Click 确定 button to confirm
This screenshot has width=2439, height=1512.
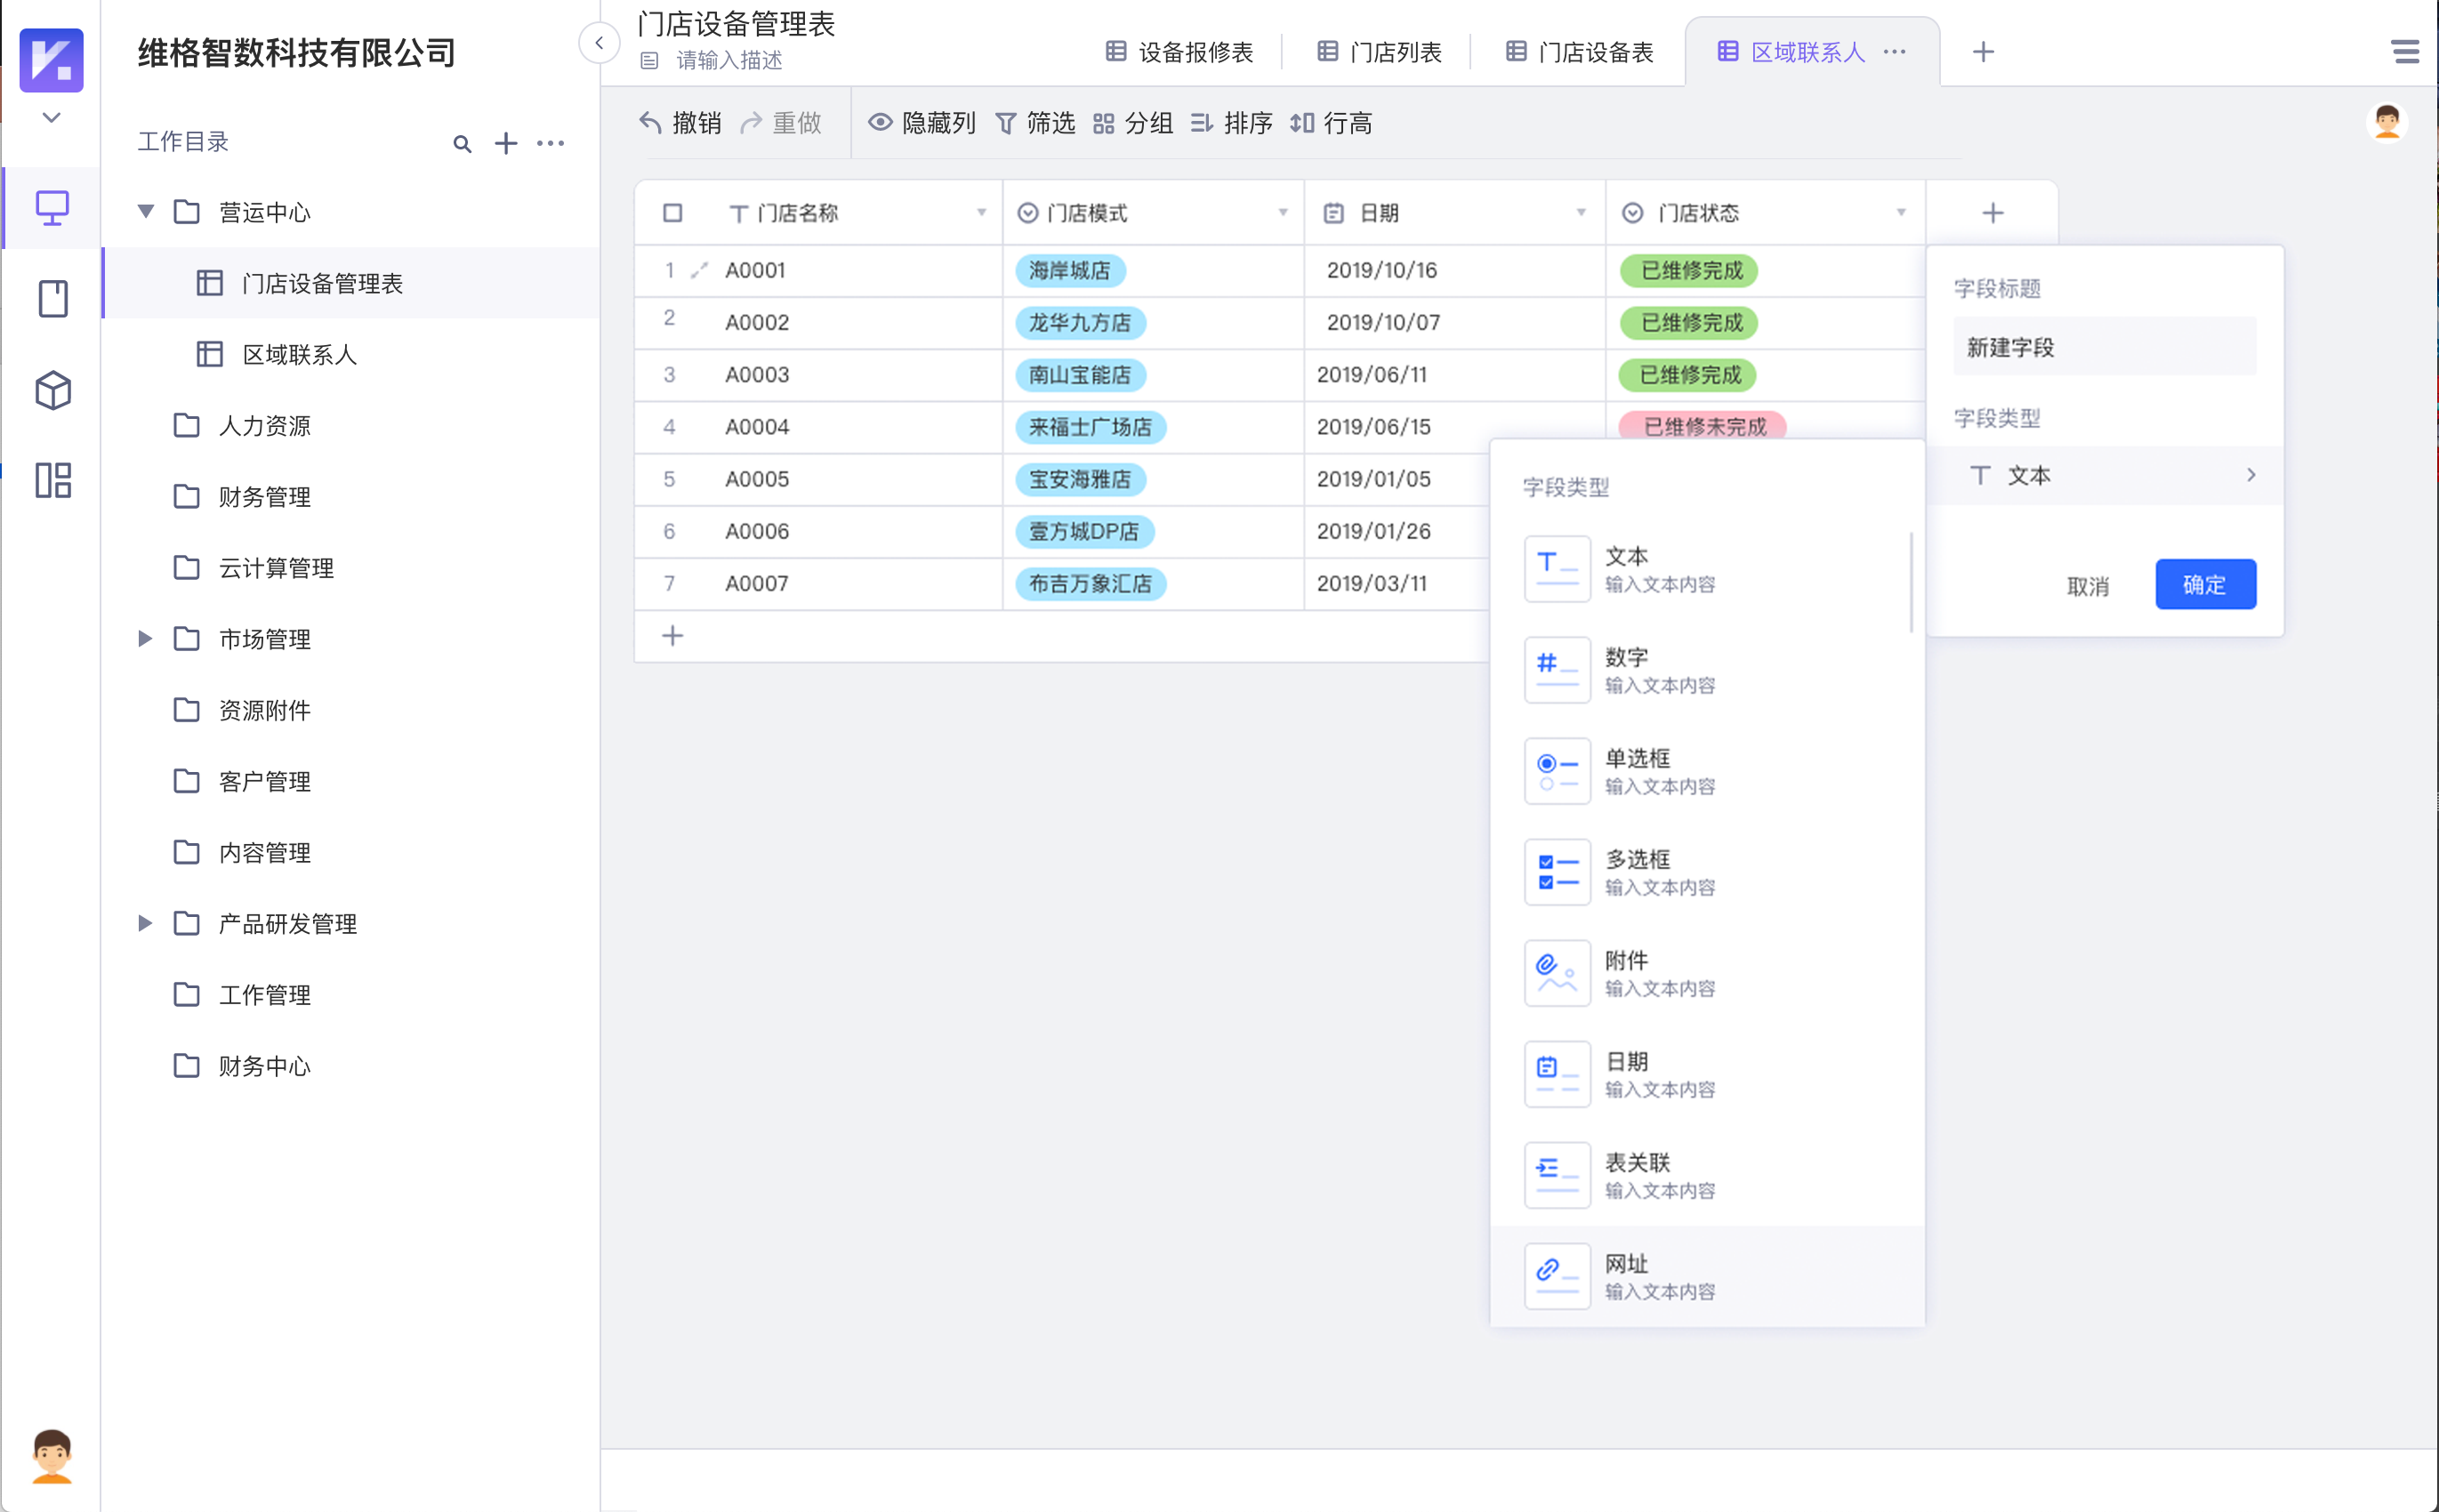pos(2206,583)
